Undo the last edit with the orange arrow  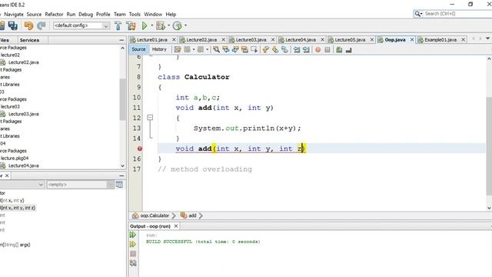(x=28, y=25)
